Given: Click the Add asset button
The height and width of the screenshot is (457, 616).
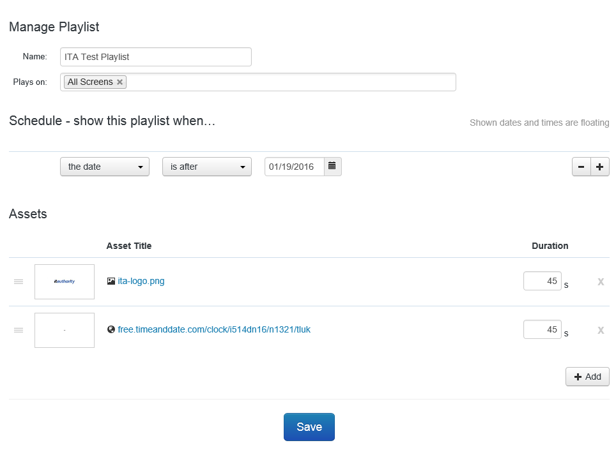Looking at the screenshot, I should point(587,377).
